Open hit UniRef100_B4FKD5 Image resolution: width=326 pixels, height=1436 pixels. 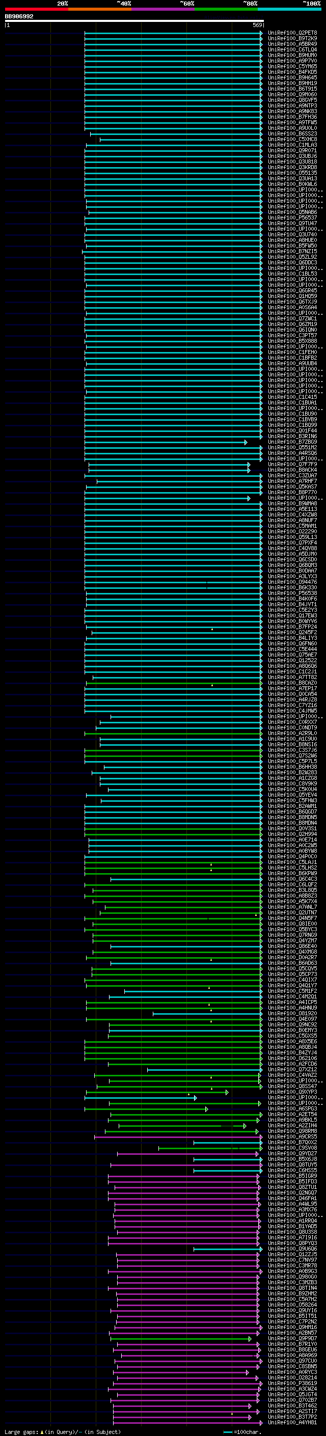[292, 72]
